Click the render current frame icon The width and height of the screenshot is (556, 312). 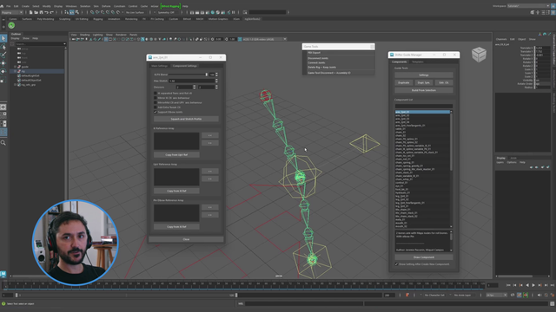coord(197,12)
